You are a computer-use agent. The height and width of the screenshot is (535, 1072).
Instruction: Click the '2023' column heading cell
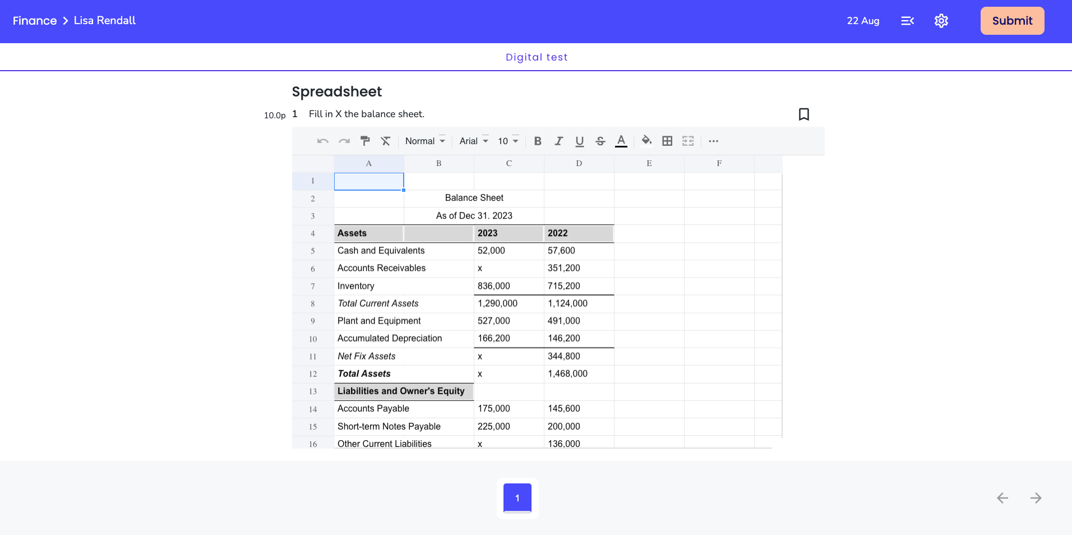tap(509, 233)
